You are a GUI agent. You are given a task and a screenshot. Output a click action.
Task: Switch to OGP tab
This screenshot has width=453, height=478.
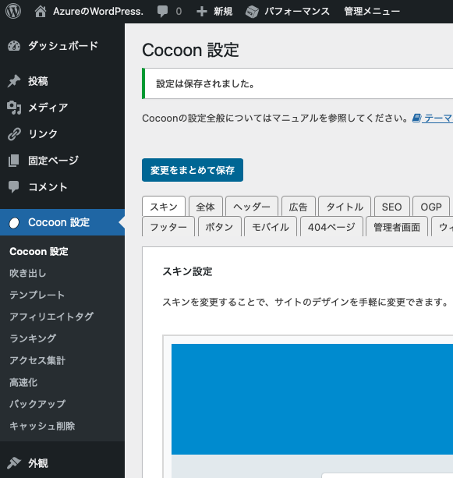point(431,207)
